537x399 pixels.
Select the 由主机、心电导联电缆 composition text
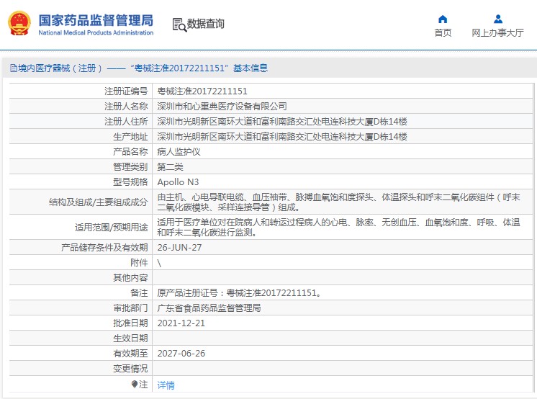[x=339, y=202]
